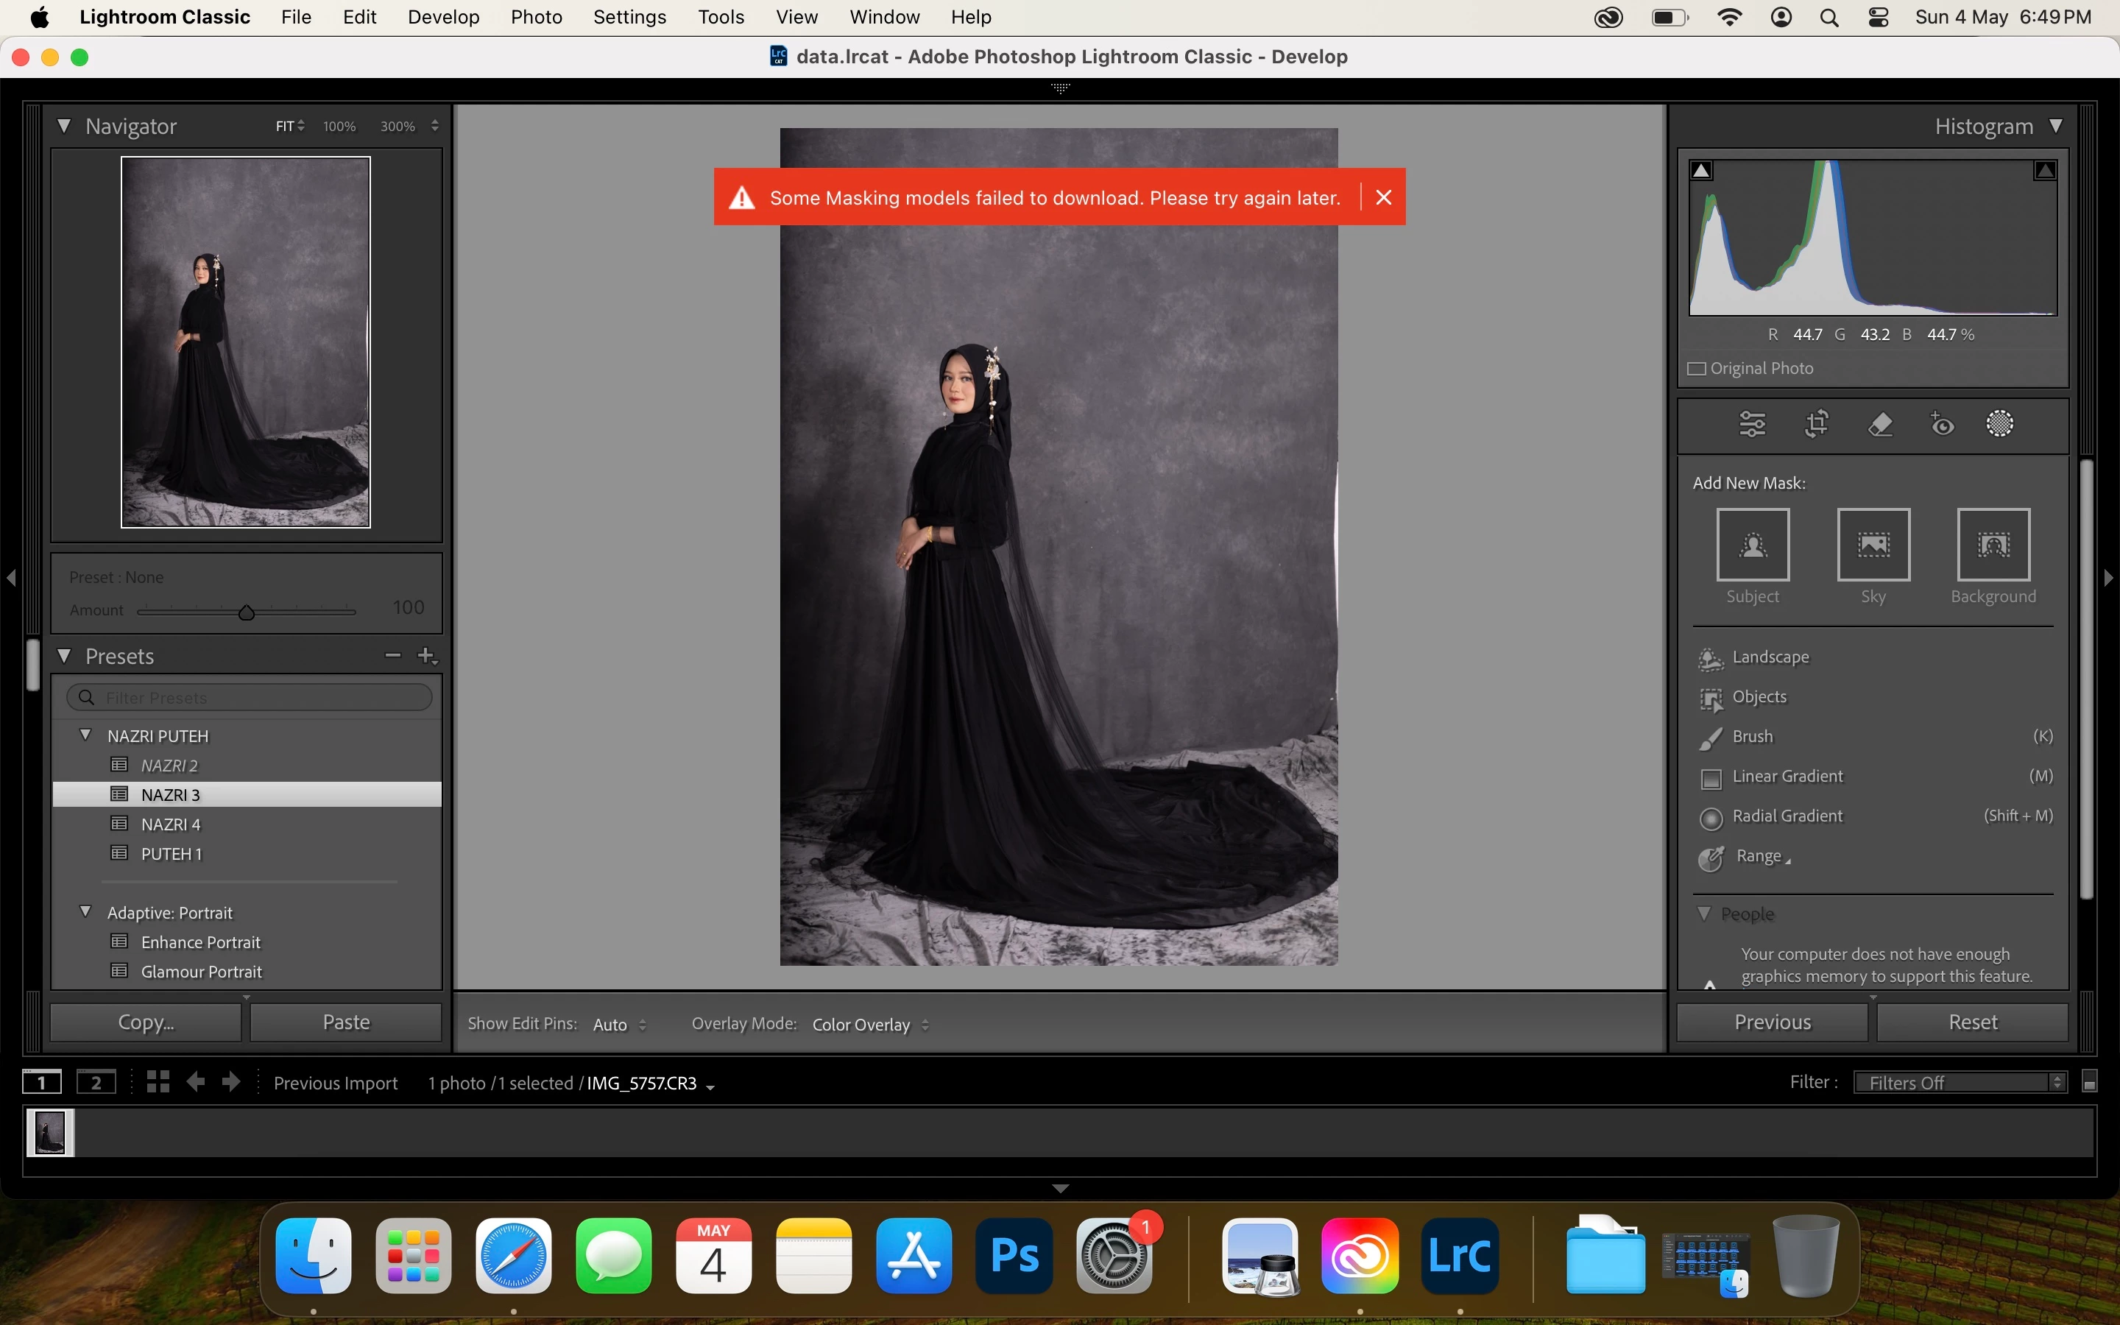Screen dimensions: 2120x1325
Task: Click the Reset button
Action: click(1972, 1022)
